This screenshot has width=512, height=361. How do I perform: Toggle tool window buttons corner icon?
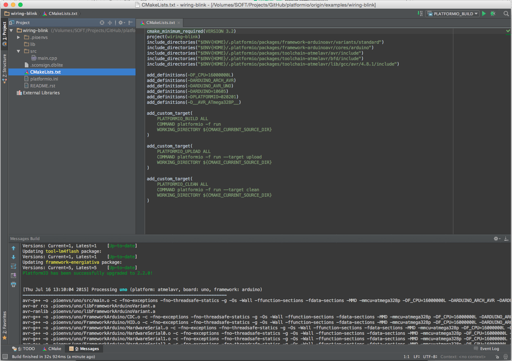4,357
